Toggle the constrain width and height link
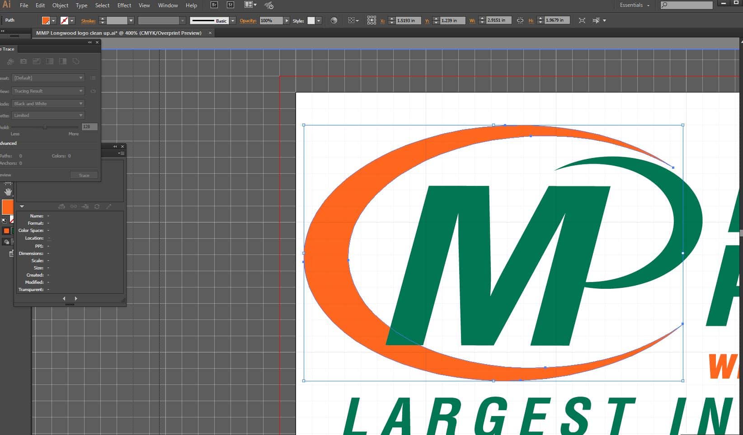The width and height of the screenshot is (743, 435). point(520,20)
